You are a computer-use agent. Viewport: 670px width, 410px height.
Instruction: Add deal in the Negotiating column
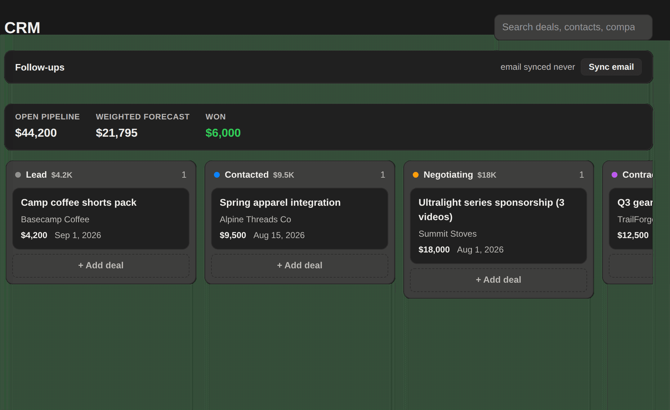pos(499,280)
